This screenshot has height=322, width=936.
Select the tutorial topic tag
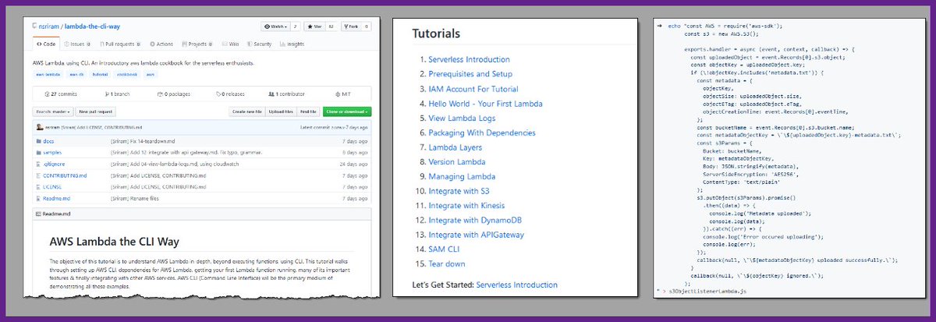[100, 75]
